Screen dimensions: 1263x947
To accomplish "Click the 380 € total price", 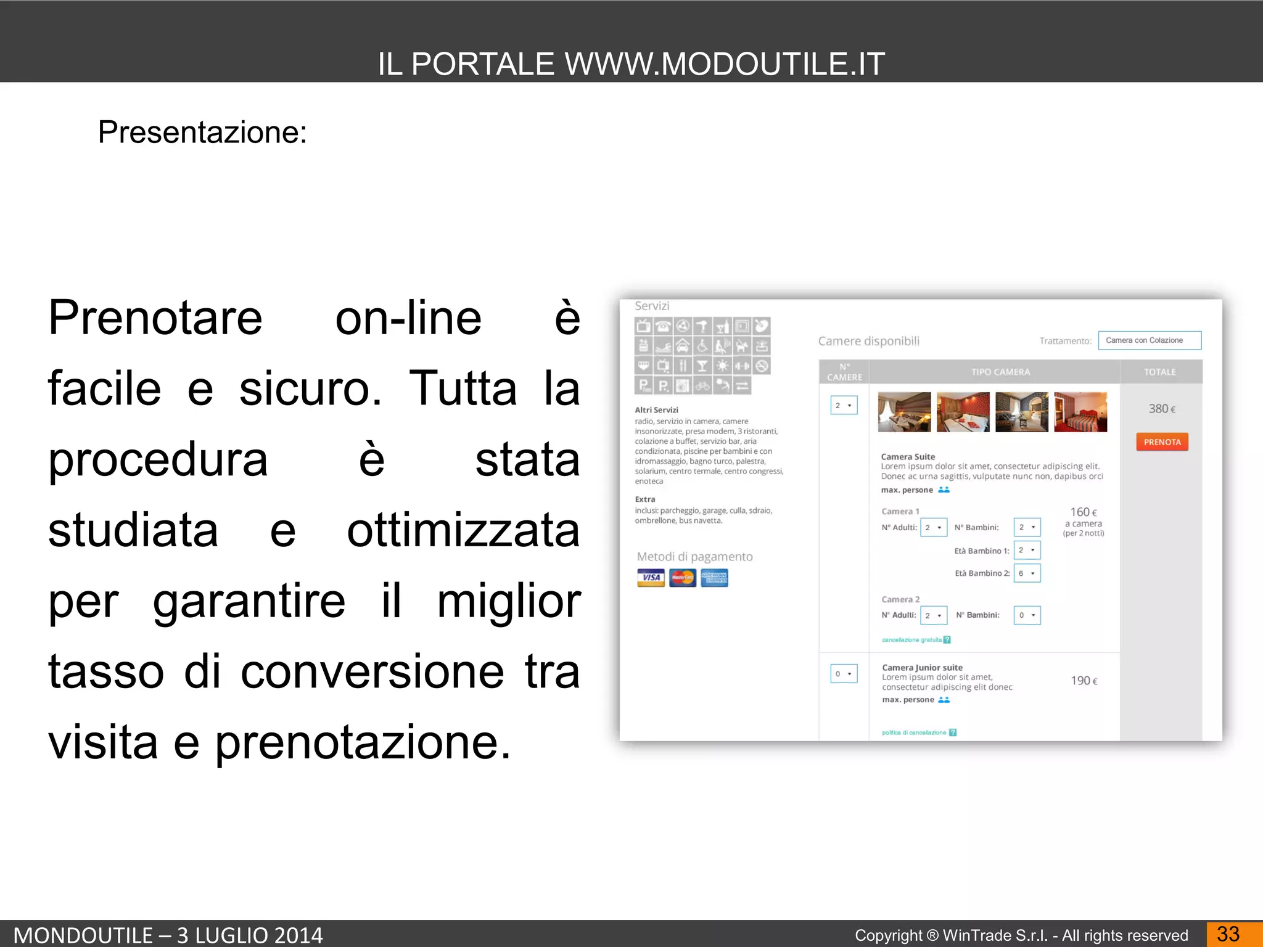I will coord(1162,409).
